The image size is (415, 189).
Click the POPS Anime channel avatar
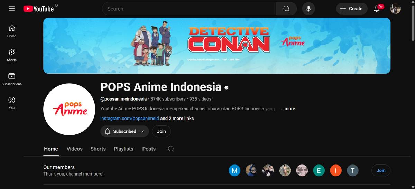pos(69,109)
